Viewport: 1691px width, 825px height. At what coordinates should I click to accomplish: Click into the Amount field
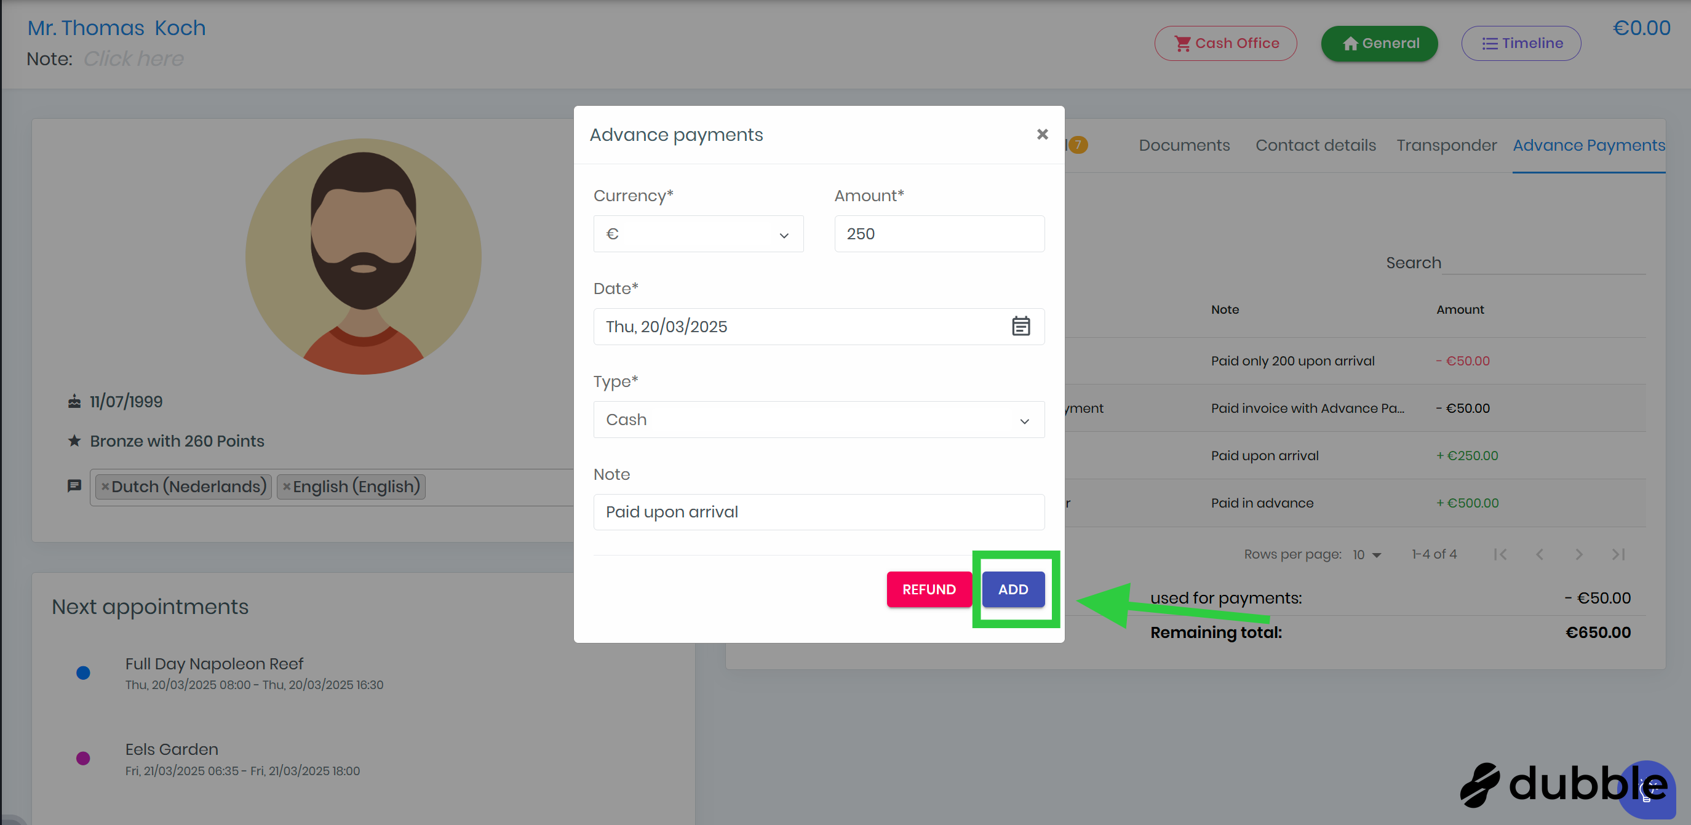(939, 234)
